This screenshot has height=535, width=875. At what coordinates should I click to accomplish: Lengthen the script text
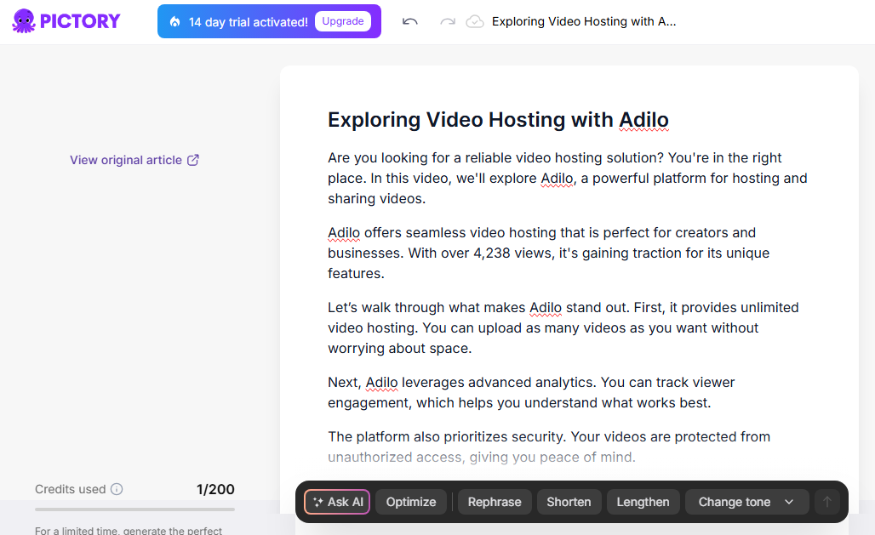(643, 502)
